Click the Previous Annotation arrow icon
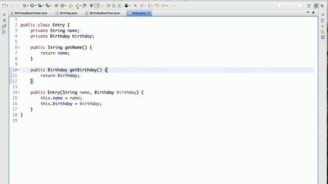 coord(150,6)
